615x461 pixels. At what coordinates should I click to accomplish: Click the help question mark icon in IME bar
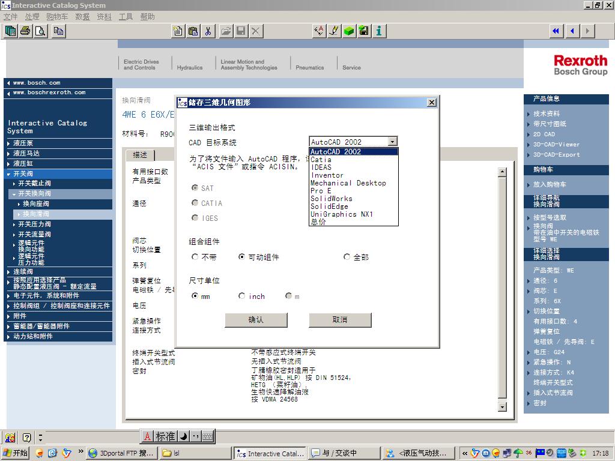26,437
